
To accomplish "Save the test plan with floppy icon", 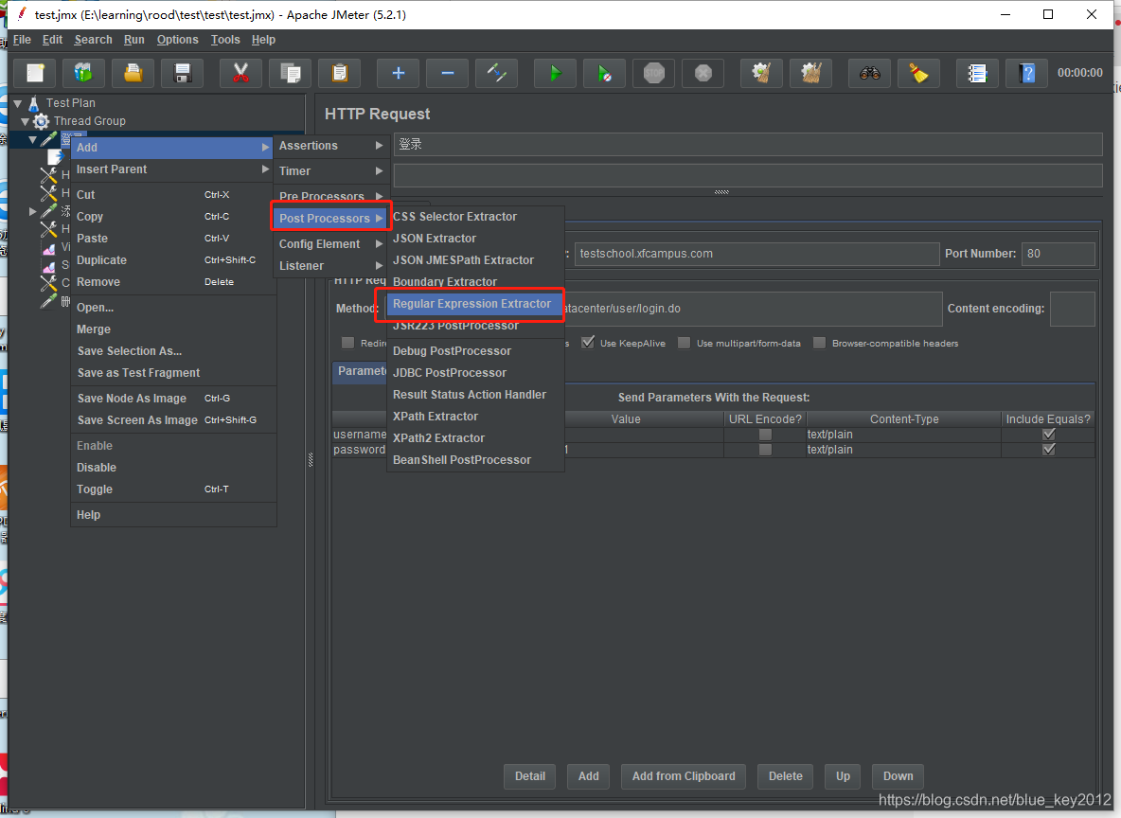I will [x=183, y=73].
